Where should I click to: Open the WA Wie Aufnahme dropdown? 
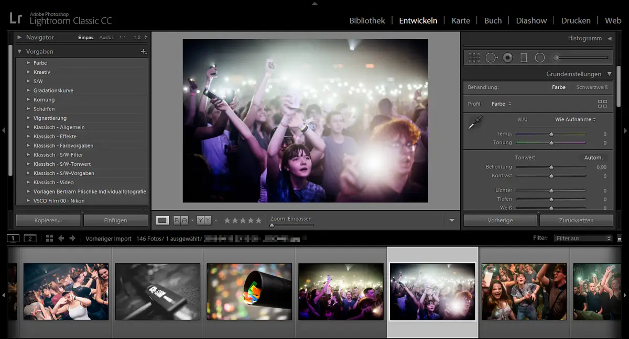pyautogui.click(x=576, y=119)
